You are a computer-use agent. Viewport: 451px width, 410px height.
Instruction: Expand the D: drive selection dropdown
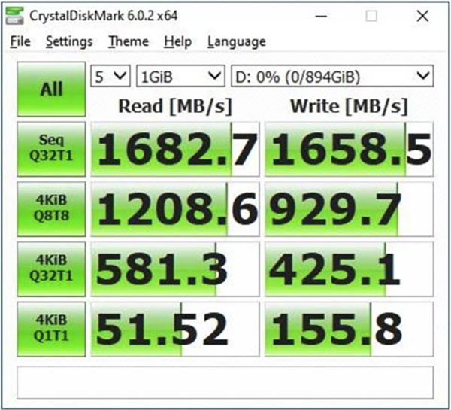tap(331, 76)
